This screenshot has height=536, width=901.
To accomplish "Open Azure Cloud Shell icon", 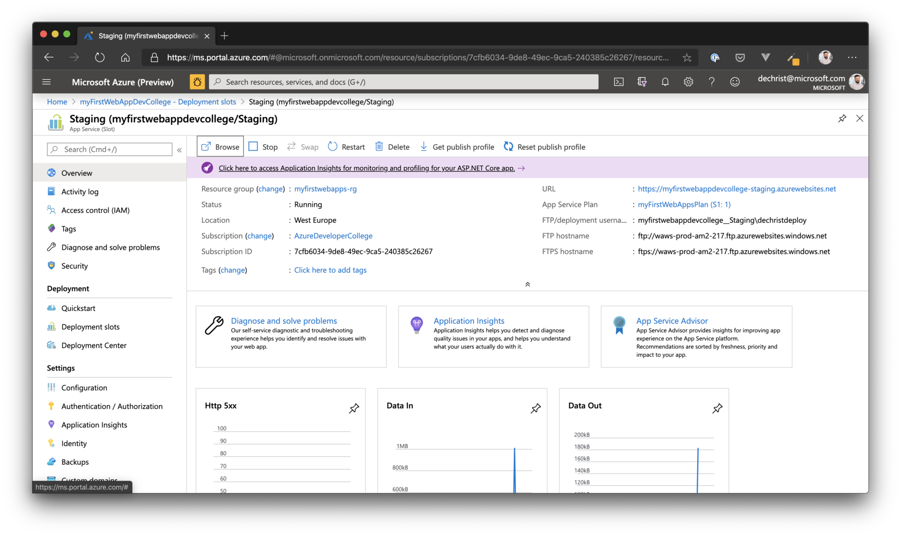I will coord(618,82).
